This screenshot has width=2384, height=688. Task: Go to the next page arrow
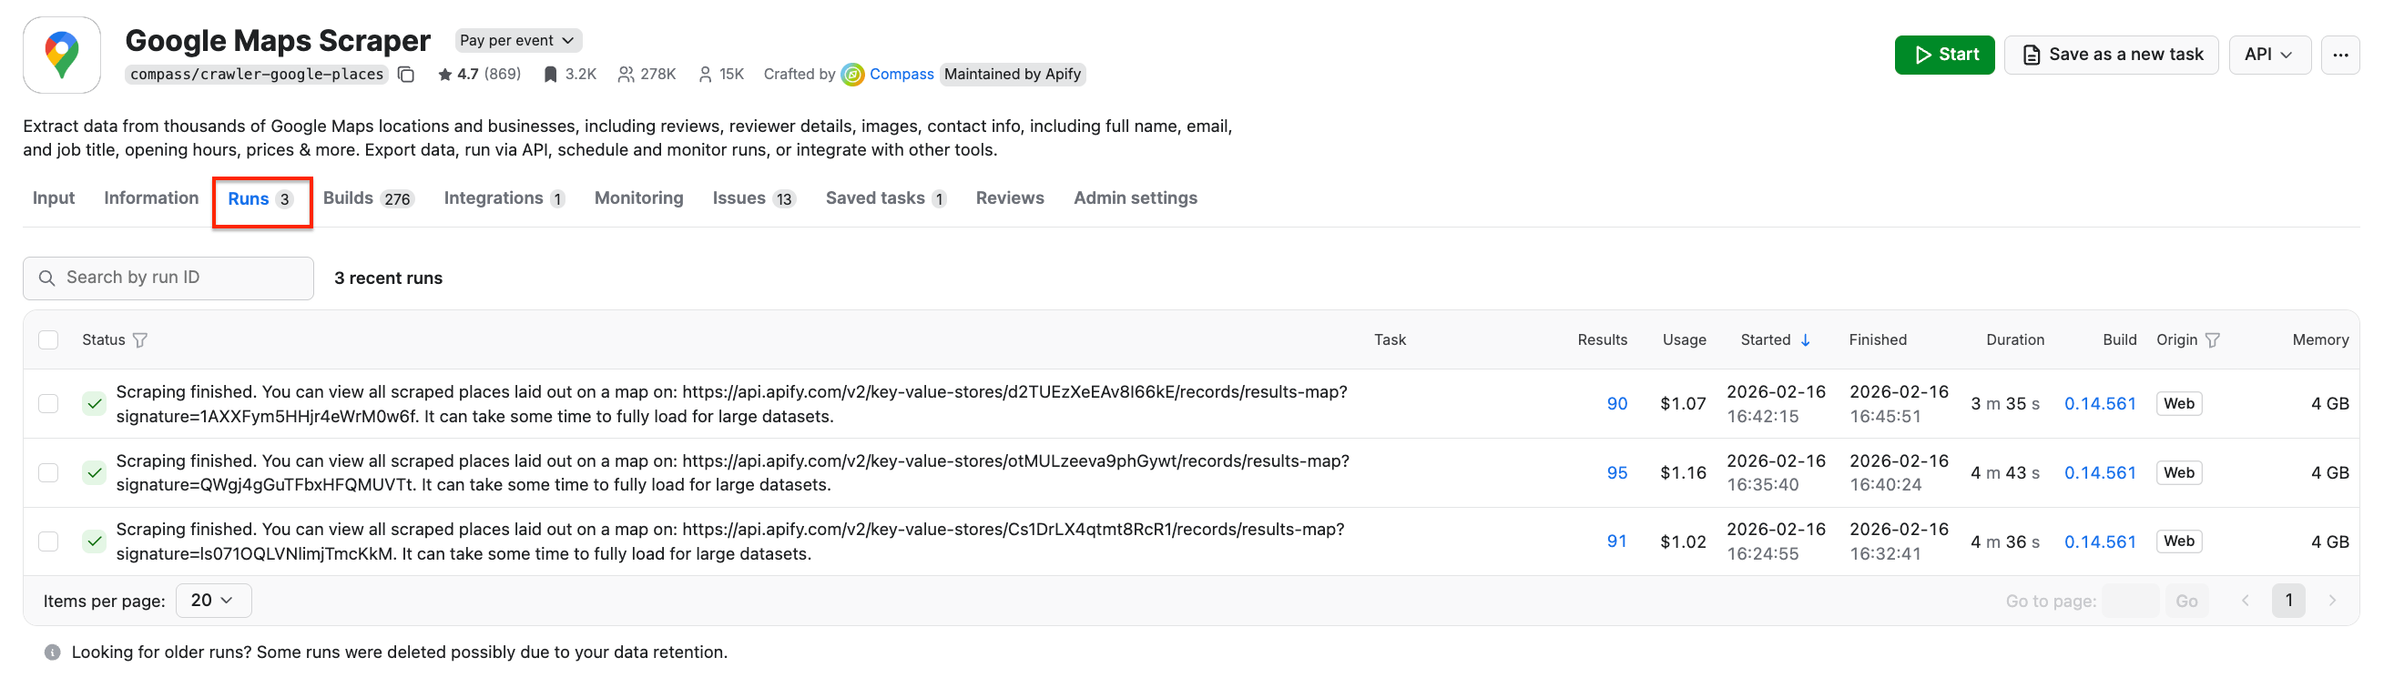pos(2332,601)
